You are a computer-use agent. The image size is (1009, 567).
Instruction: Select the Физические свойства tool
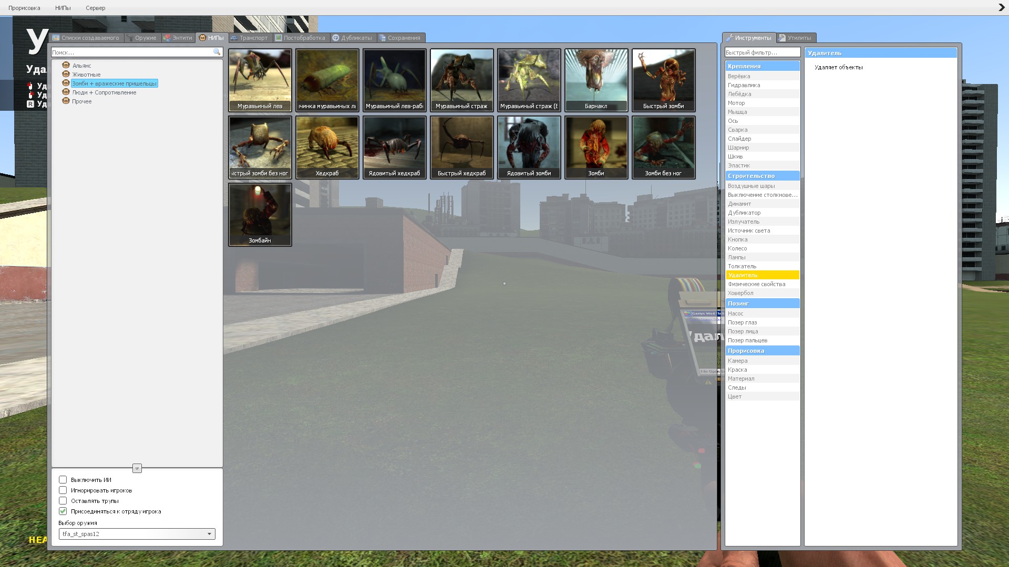pyautogui.click(x=763, y=284)
